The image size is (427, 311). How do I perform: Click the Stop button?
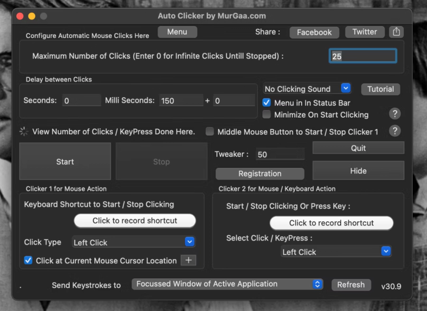[161, 161]
